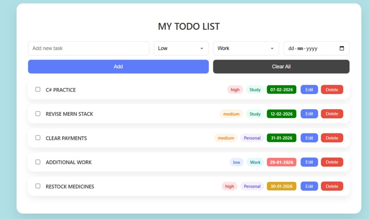Click Personal tag on RESTOCK MEDICINES
The height and width of the screenshot is (219, 369).
252,187
